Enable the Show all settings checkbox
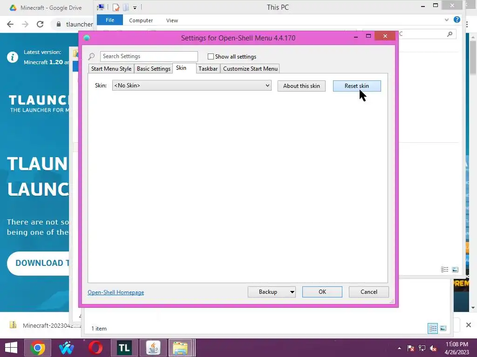 click(211, 56)
